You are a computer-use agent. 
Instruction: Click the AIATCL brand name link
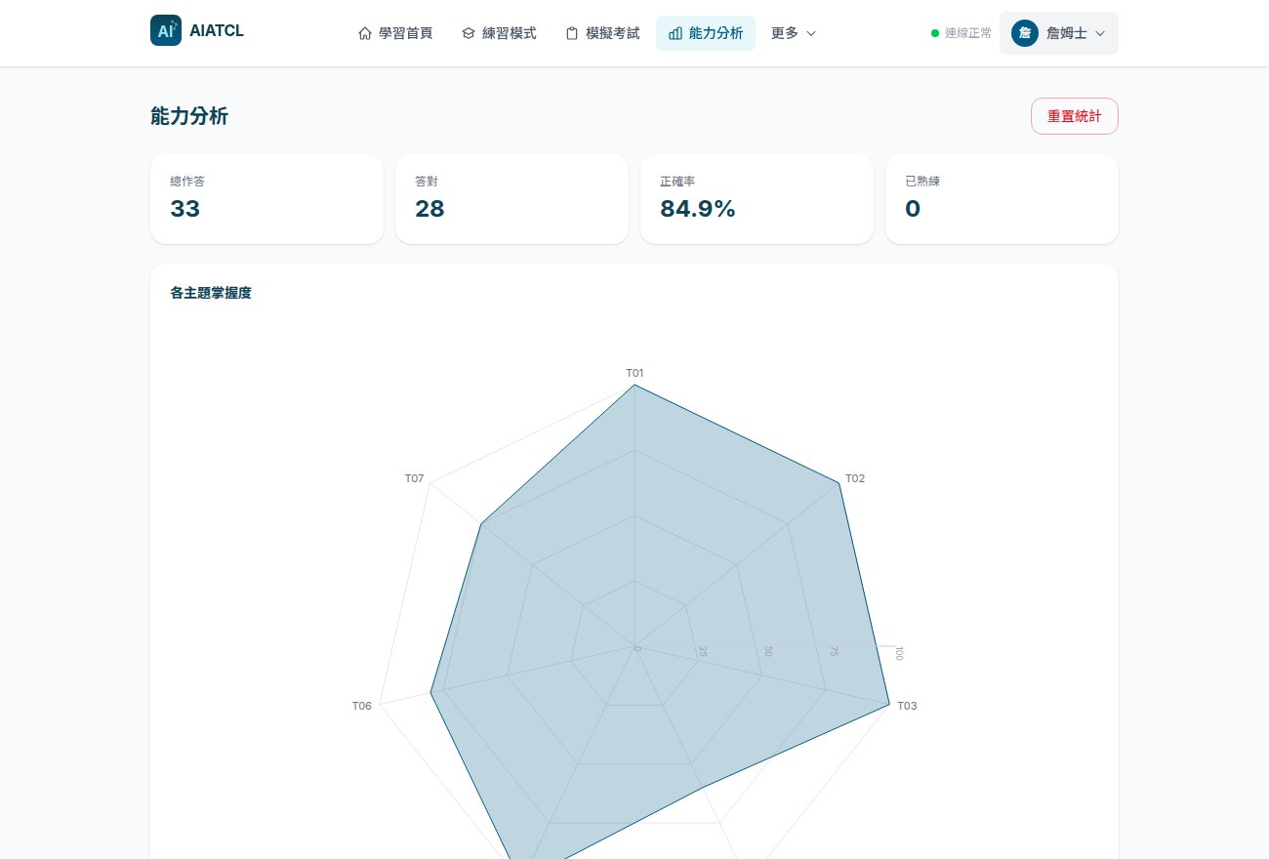(x=217, y=30)
